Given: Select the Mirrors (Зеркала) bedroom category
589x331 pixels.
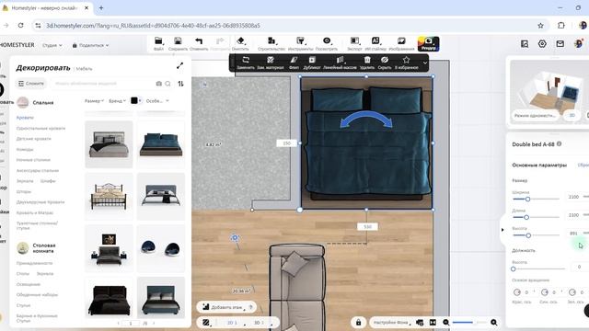Looking at the screenshot, I should pyautogui.click(x=25, y=181).
